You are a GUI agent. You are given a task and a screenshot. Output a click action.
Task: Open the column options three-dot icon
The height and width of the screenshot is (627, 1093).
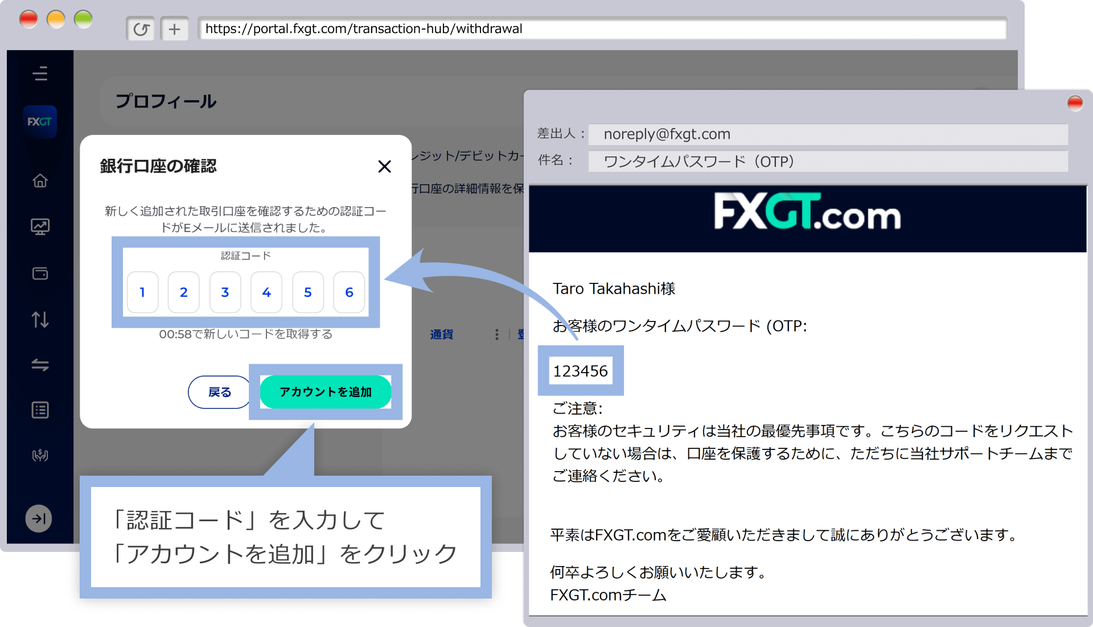(497, 335)
